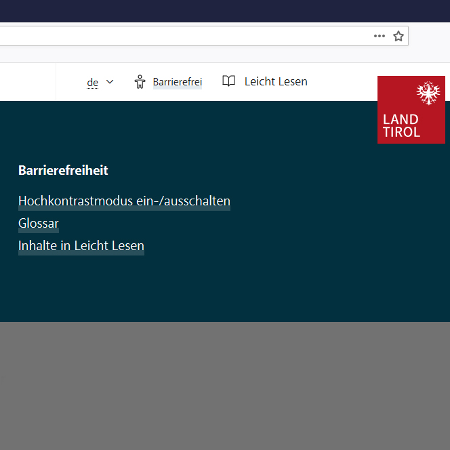Click the accessibility person icon
450x450 pixels.
click(x=140, y=82)
